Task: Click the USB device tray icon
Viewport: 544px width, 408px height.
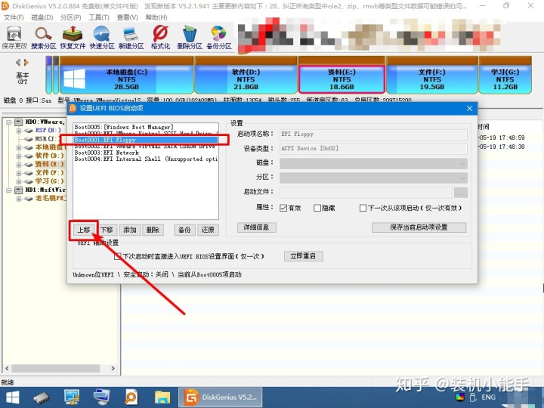Action: coord(473,397)
